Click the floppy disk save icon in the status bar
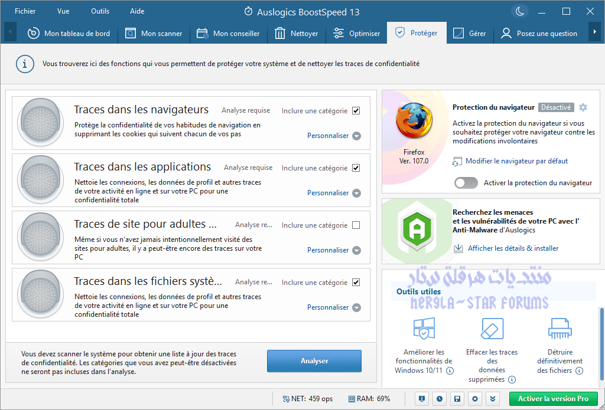The height and width of the screenshot is (410, 605). 457,399
